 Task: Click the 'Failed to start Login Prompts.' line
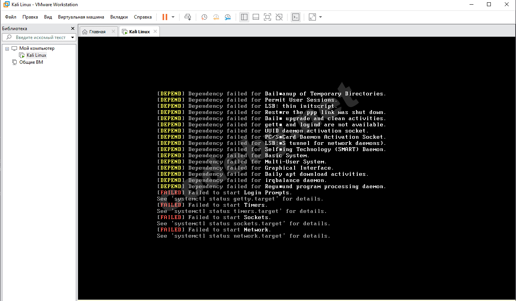pos(225,192)
